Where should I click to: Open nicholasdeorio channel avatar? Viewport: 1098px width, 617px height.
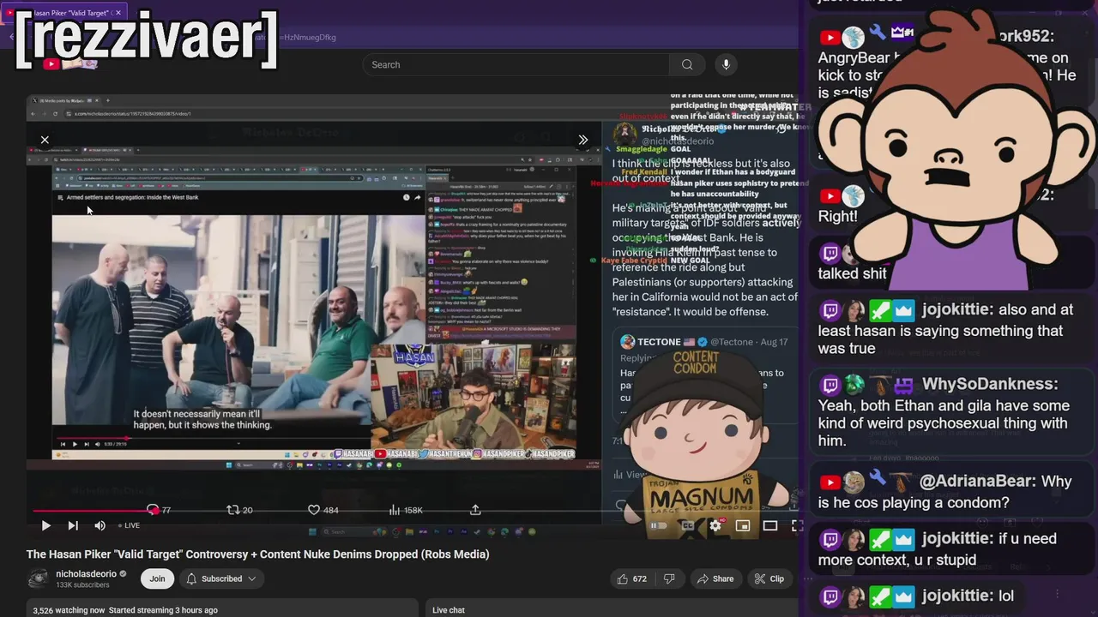[38, 578]
